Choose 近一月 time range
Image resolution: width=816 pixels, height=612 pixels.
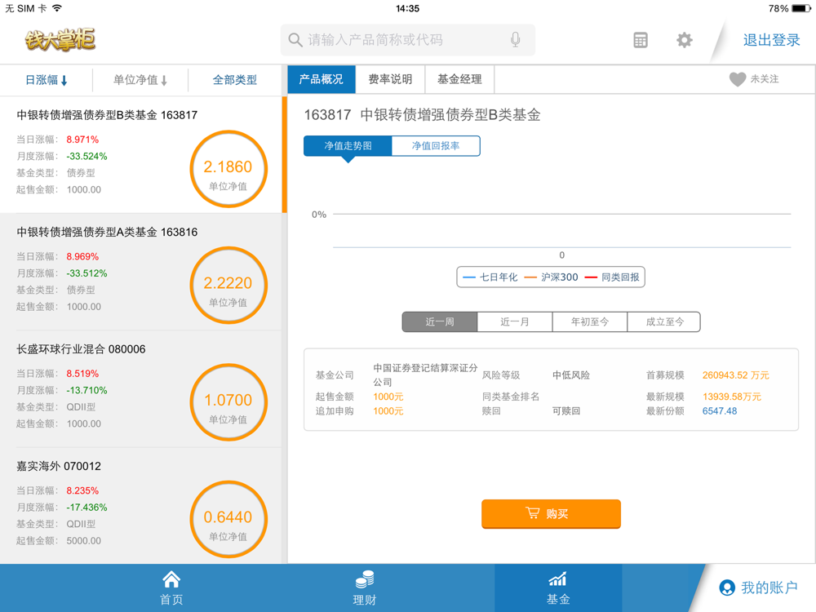515,322
